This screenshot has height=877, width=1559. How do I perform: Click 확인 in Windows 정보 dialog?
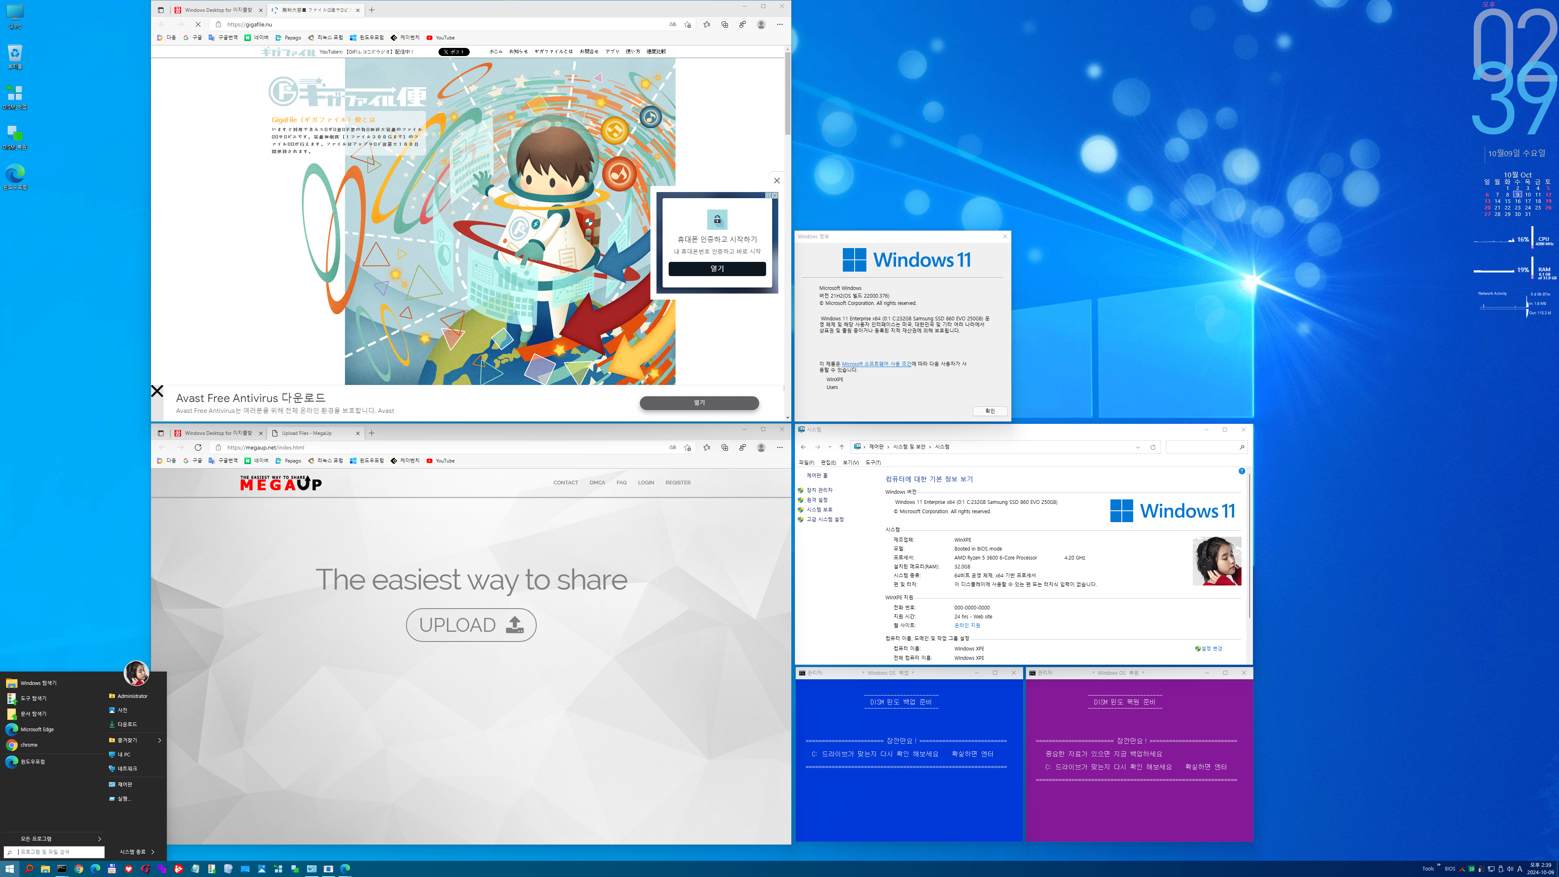click(989, 411)
